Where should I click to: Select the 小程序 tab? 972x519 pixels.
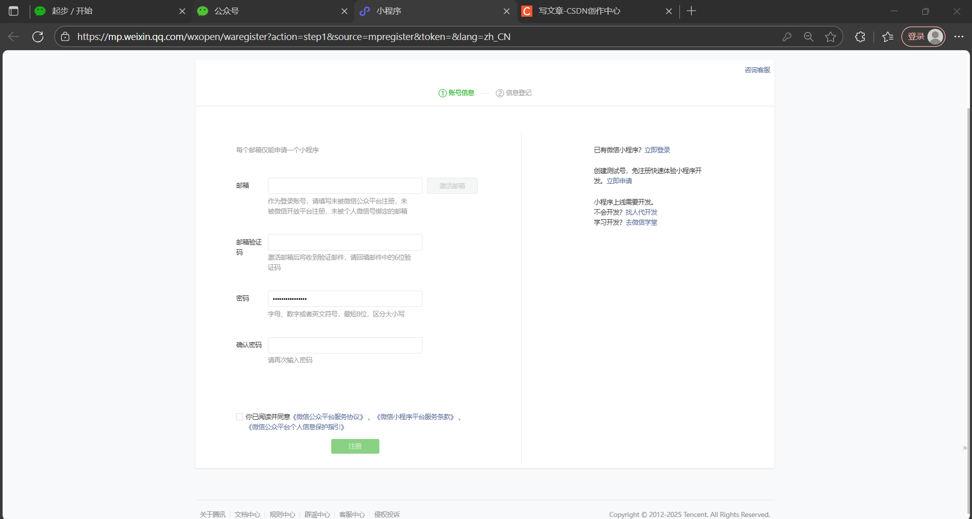click(x=435, y=11)
